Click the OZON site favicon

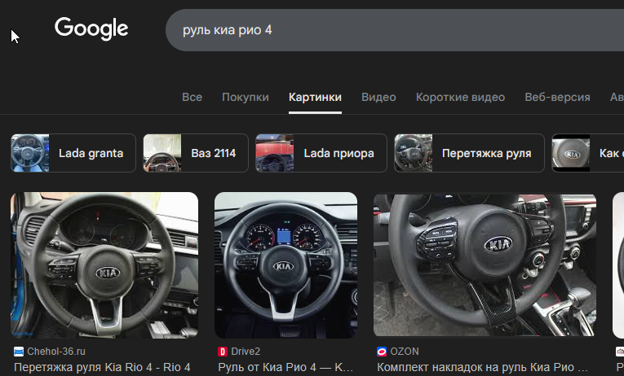382,352
